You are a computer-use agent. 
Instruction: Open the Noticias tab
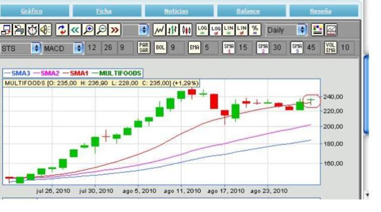(x=176, y=11)
